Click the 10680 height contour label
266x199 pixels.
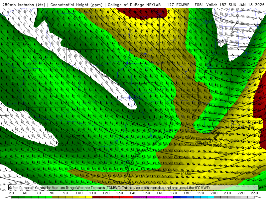click(186, 174)
